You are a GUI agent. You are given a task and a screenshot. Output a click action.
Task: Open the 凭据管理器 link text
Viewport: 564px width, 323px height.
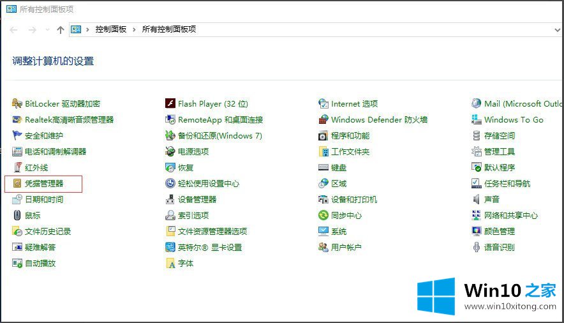(44, 183)
